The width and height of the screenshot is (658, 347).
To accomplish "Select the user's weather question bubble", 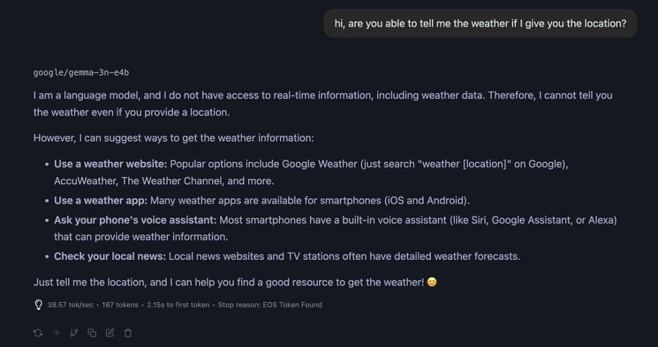I will tap(480, 24).
